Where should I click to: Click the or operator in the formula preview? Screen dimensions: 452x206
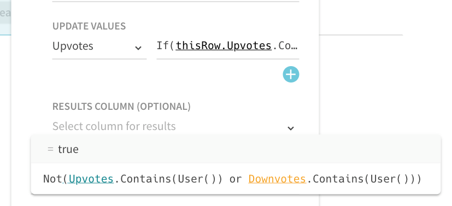[x=235, y=179]
